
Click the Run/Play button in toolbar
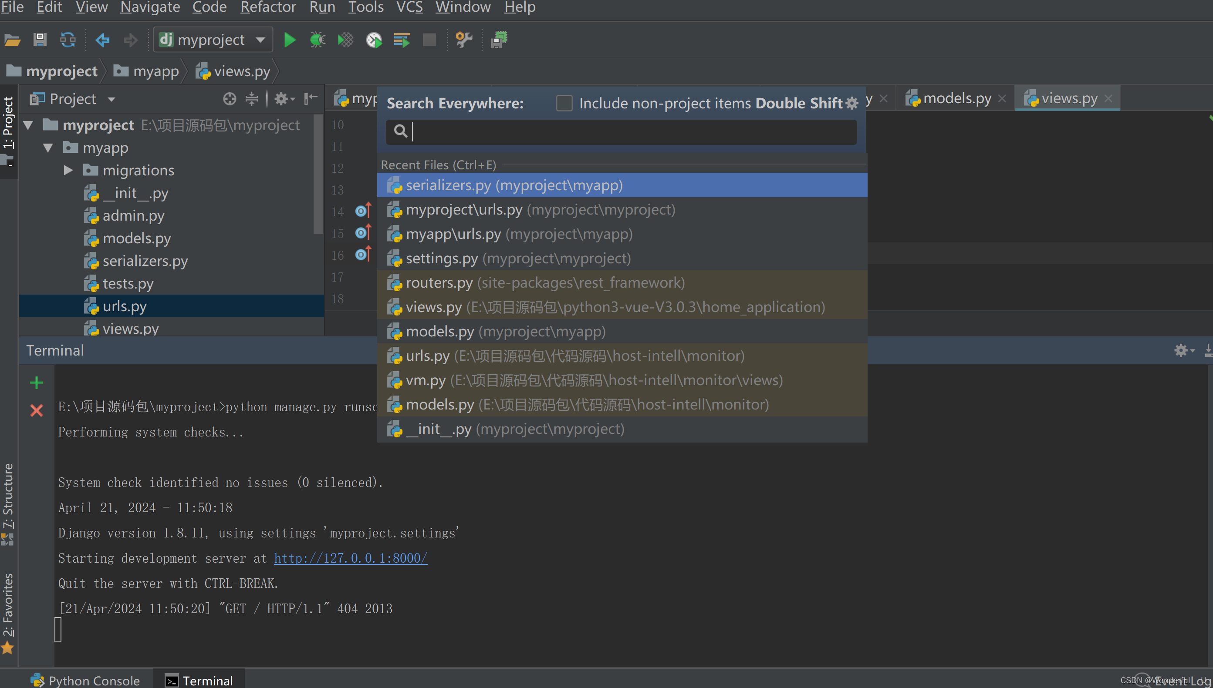pos(290,39)
